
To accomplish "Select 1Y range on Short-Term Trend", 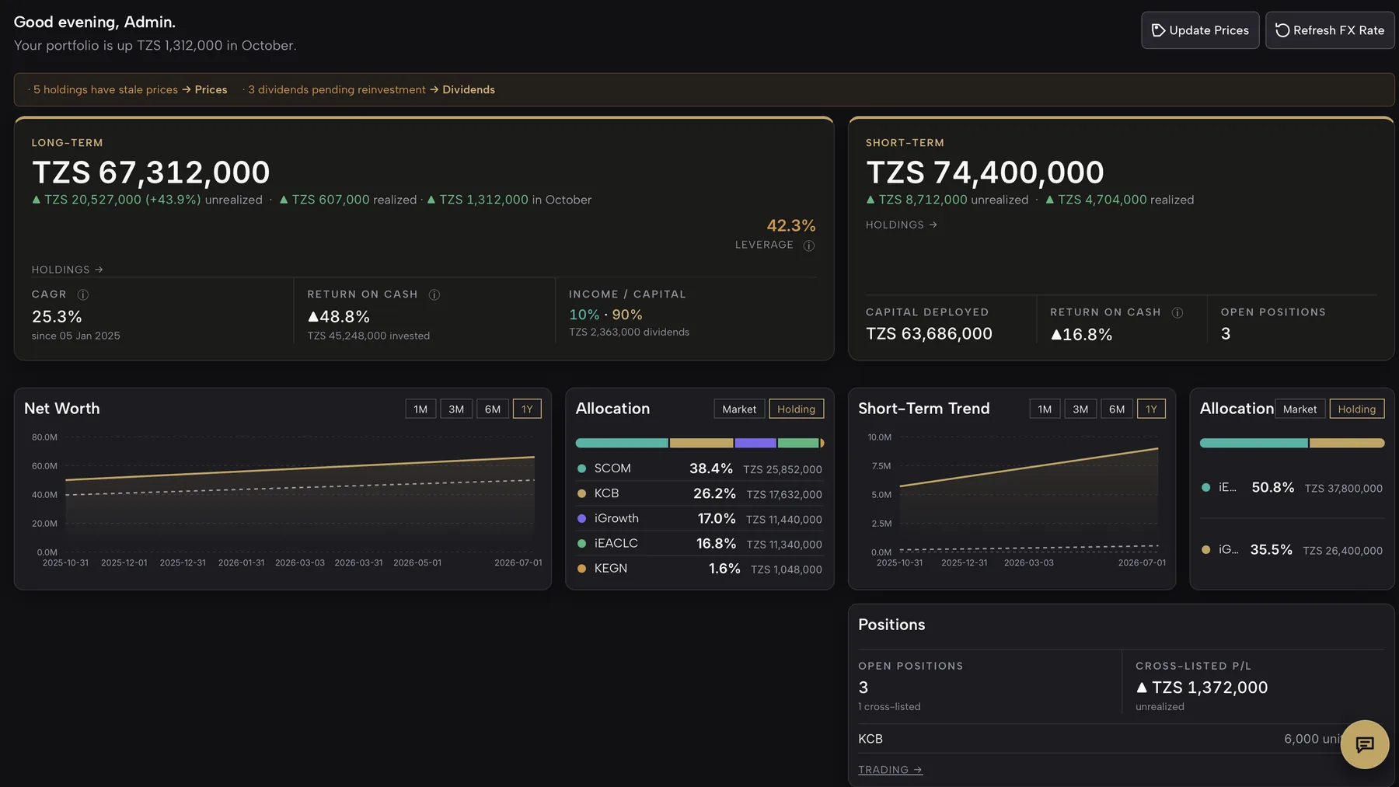I will click(1151, 409).
